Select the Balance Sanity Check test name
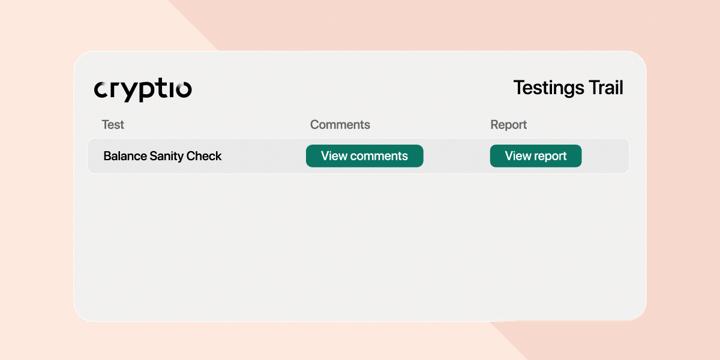Viewport: 720px width, 360px height. tap(163, 156)
